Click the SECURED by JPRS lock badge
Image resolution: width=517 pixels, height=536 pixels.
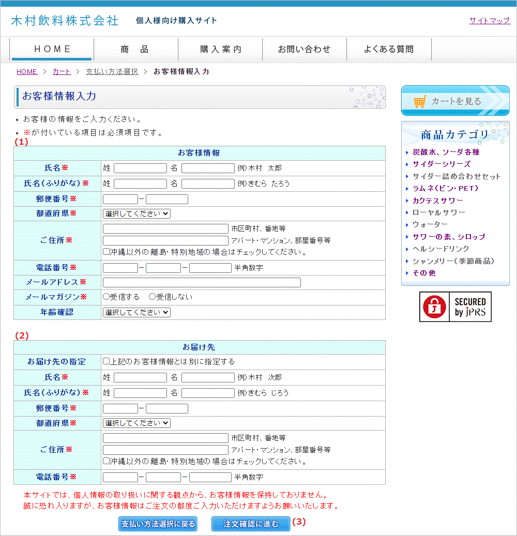click(x=455, y=307)
